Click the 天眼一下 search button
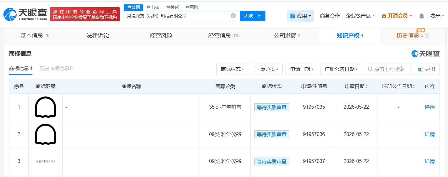This screenshot has width=448, height=177. (x=252, y=16)
